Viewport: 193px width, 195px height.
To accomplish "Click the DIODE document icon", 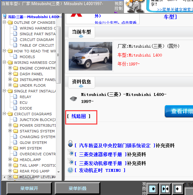I will click(x=15, y=108).
